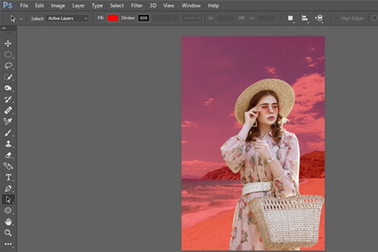
Task: Open the stroke line style dropdown
Action: coord(191,18)
